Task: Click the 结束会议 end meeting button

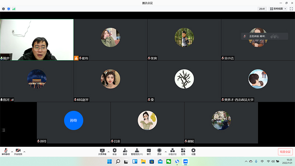Action: pos(285,152)
